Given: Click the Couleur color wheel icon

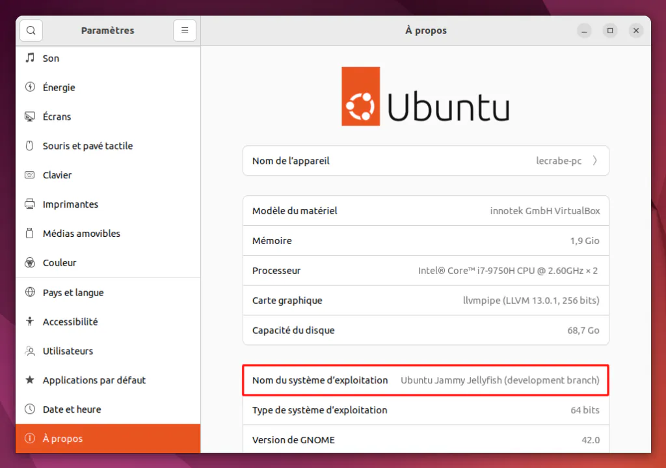Looking at the screenshot, I should pyautogui.click(x=30, y=263).
